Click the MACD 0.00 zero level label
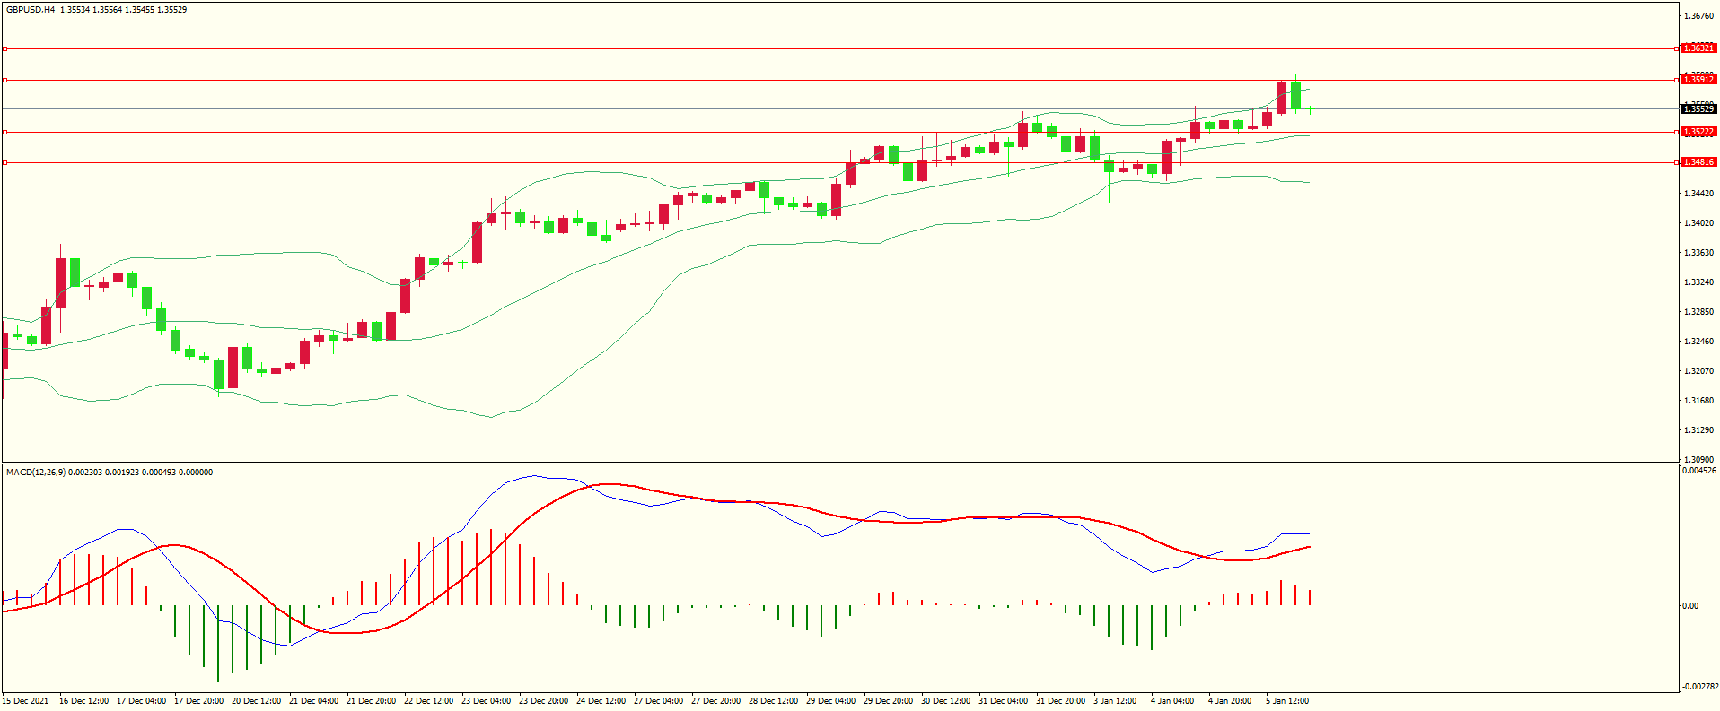 point(1689,606)
